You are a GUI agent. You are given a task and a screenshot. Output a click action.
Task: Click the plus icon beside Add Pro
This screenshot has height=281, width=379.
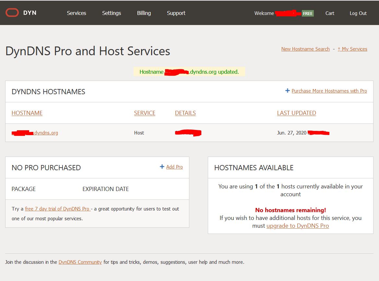[x=162, y=167]
